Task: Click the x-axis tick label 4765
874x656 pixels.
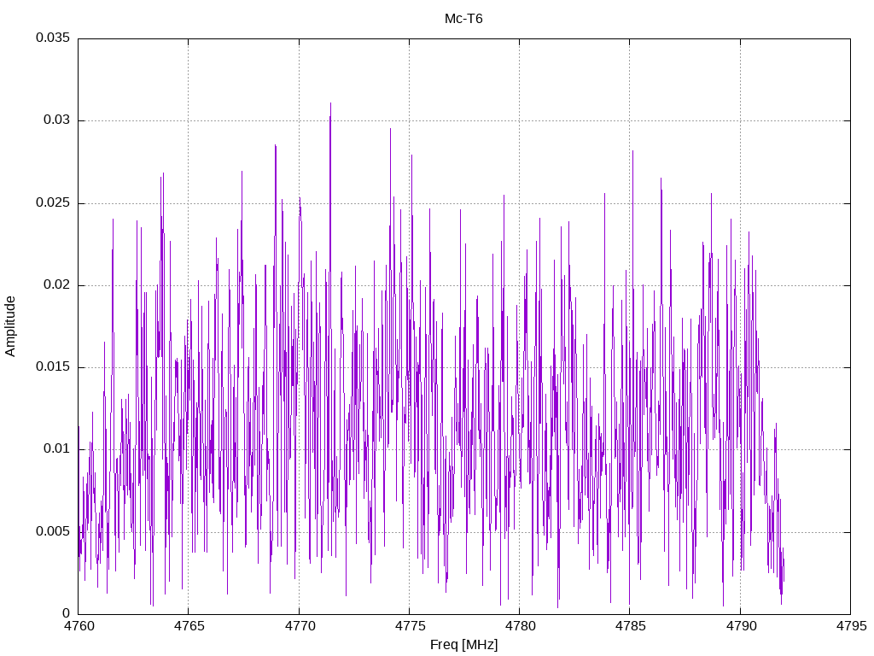Action: point(189,626)
